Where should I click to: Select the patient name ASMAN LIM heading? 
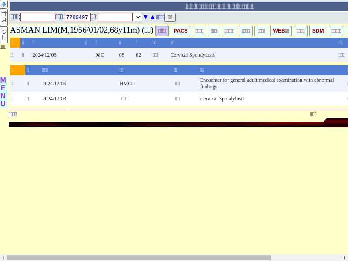coord(82,30)
